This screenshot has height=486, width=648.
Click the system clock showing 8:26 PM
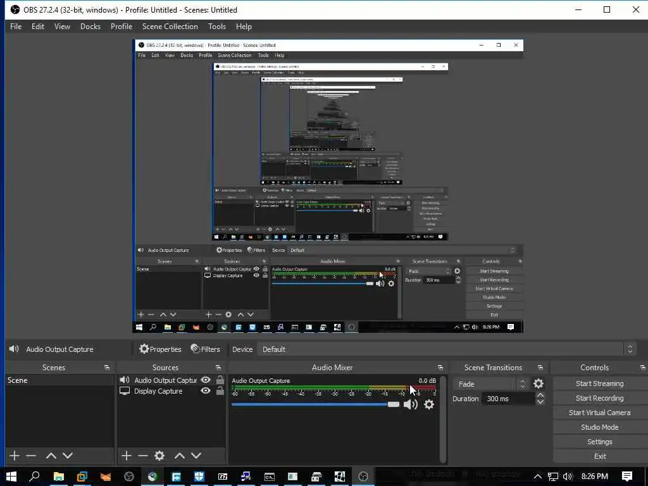tap(595, 477)
